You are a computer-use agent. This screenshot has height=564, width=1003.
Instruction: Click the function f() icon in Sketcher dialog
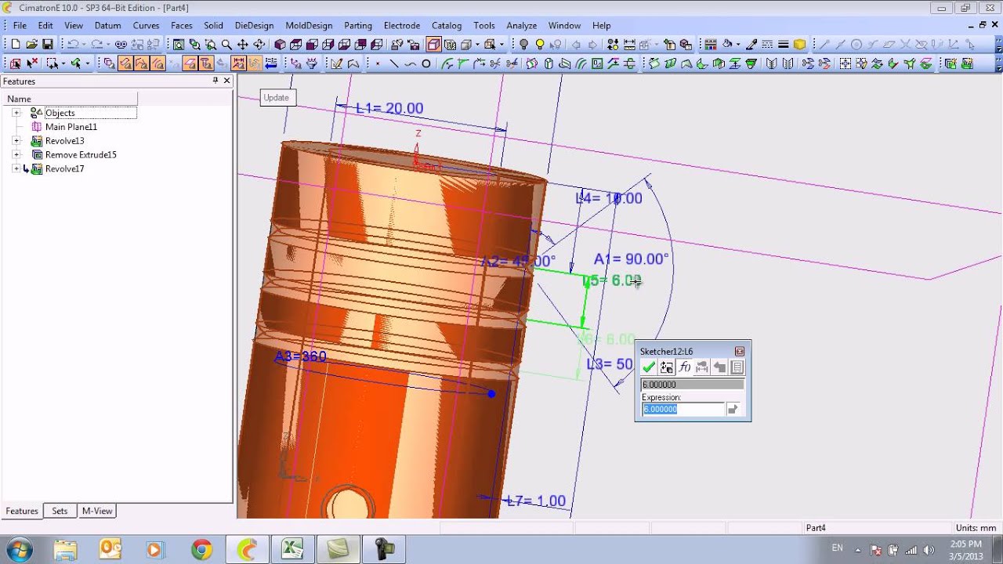click(684, 367)
